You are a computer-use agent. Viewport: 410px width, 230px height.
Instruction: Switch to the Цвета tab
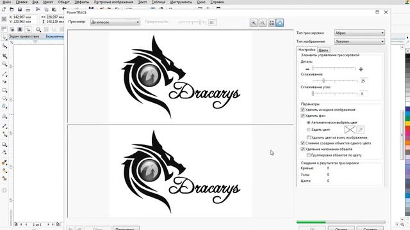[x=324, y=50]
